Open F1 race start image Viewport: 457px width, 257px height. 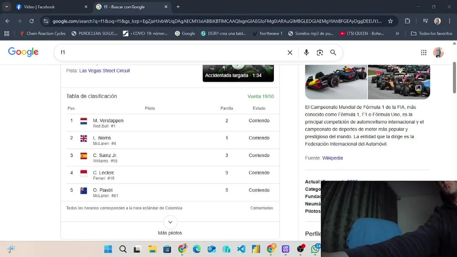399,82
